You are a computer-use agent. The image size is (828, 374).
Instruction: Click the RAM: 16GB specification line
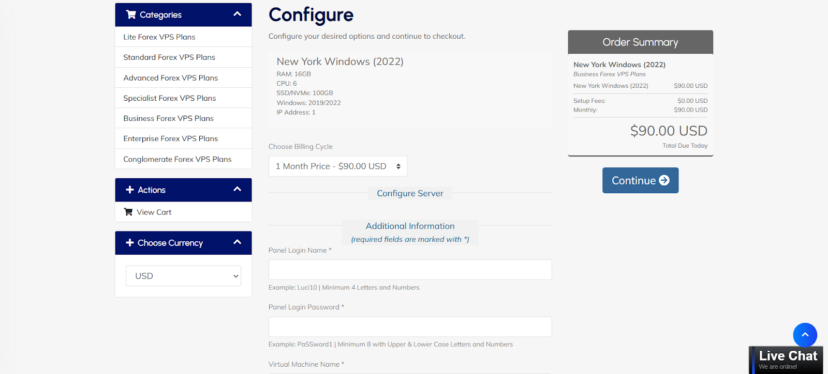point(293,74)
